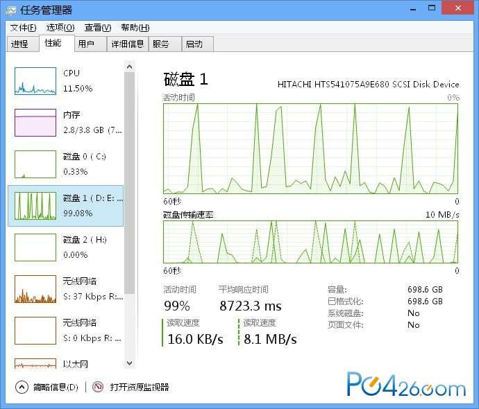
Task: Switch to the 服务 tab
Action: (165, 44)
